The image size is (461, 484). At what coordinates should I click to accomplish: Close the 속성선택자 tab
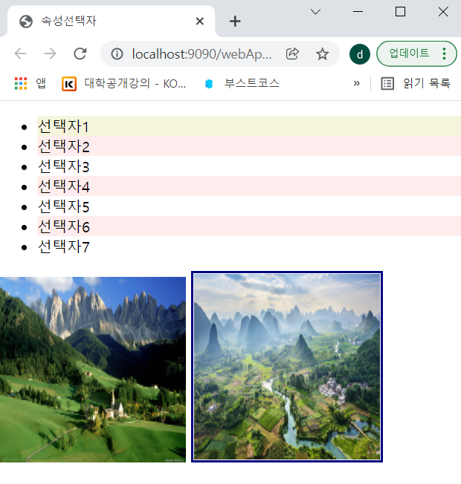coord(200,22)
